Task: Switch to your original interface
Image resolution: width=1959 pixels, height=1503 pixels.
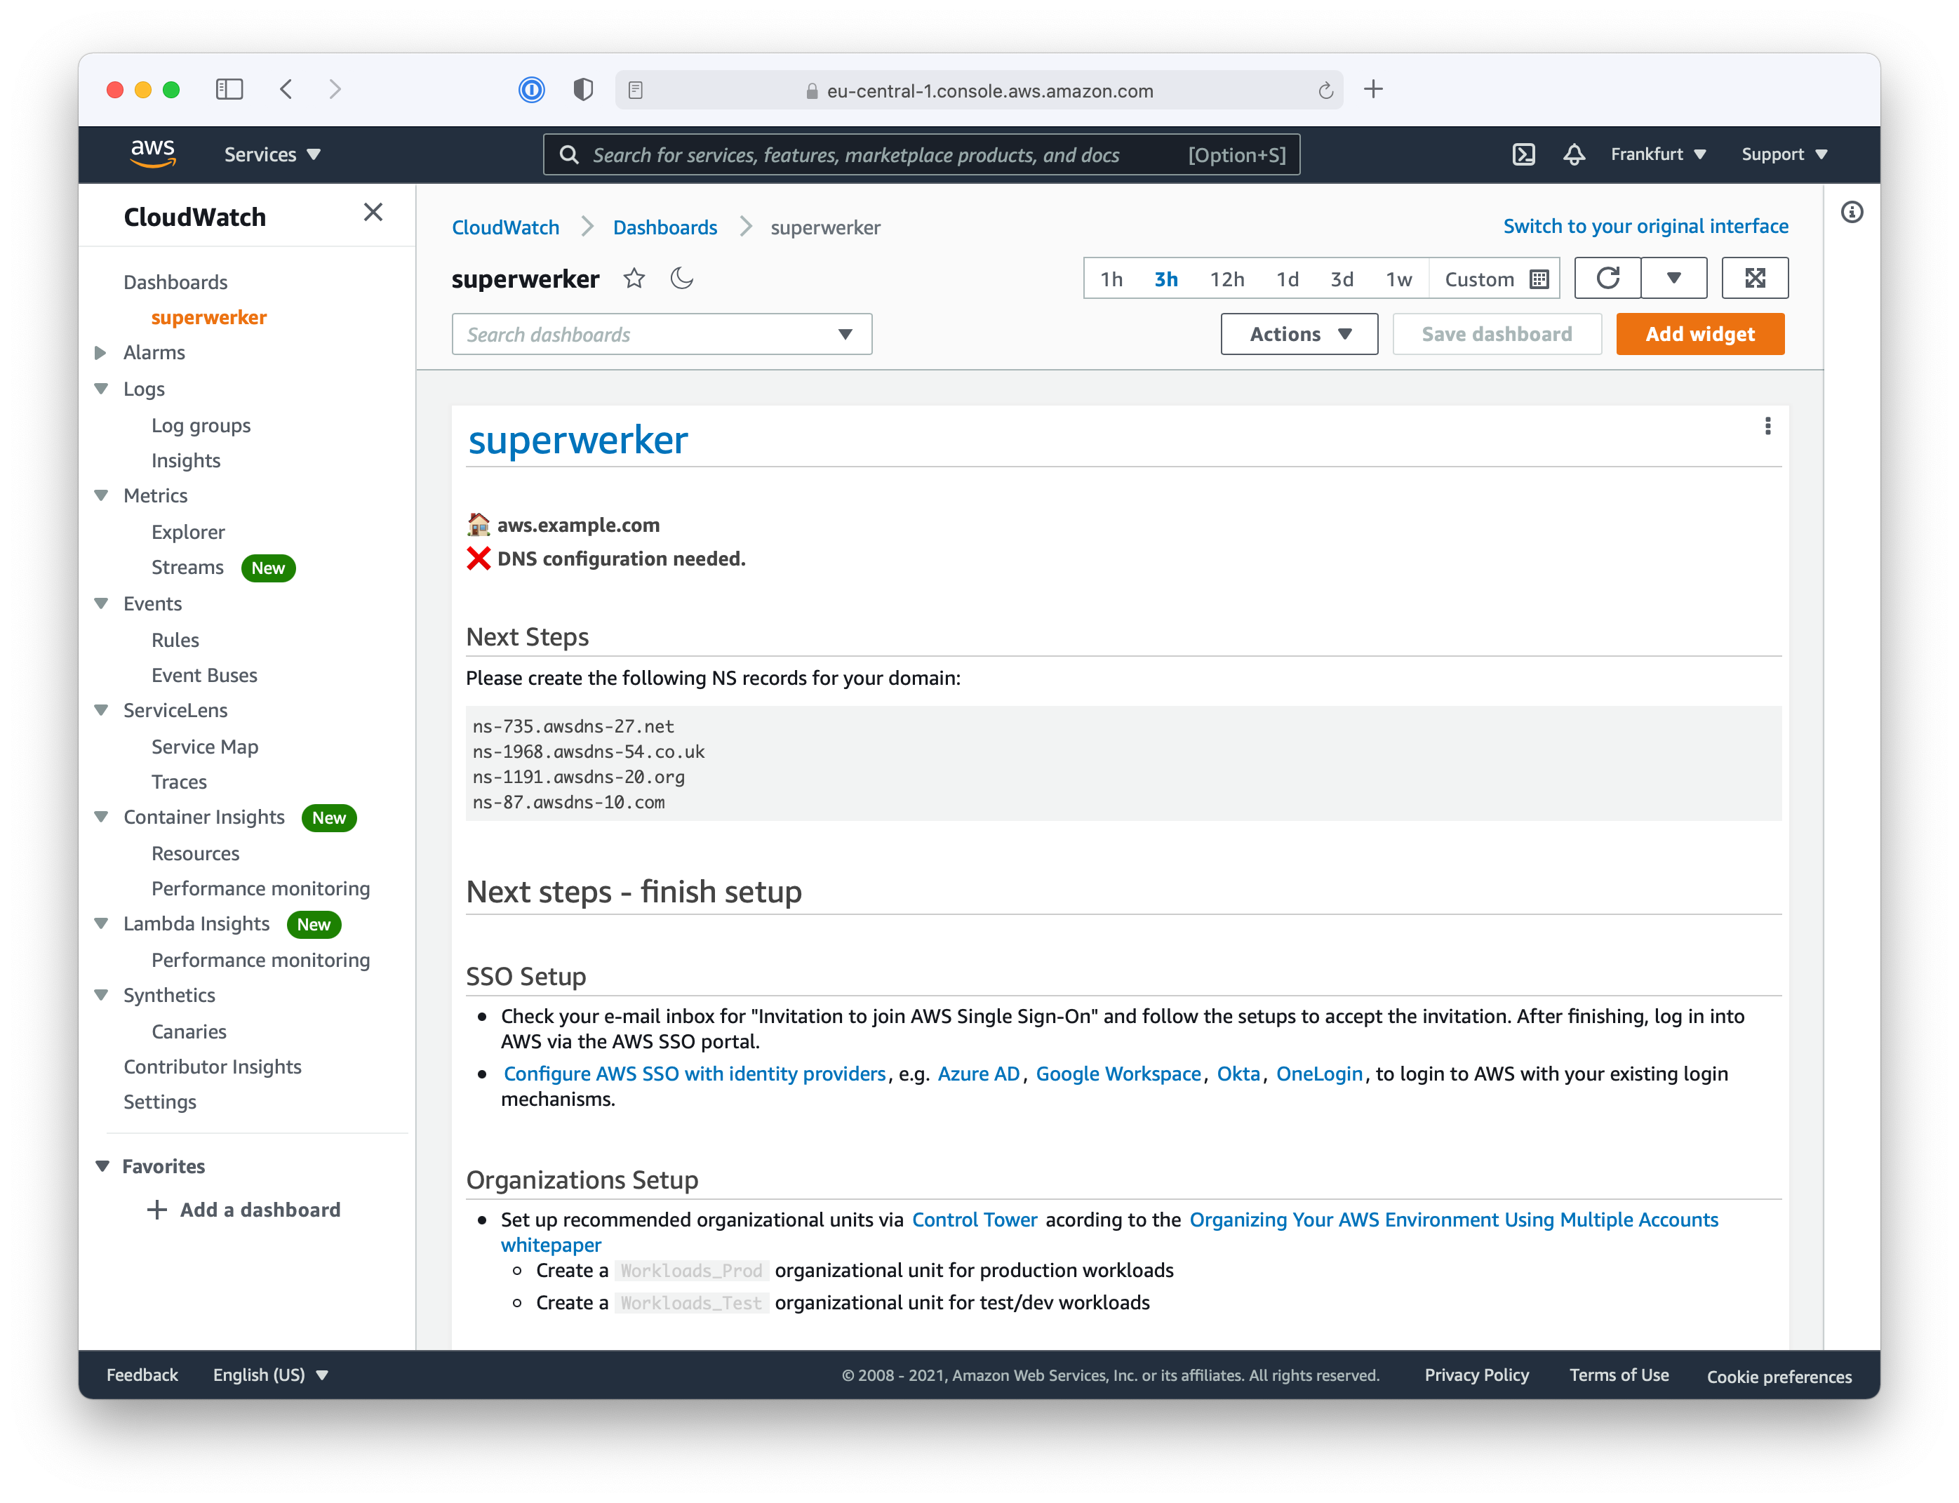Action: [x=1645, y=227]
